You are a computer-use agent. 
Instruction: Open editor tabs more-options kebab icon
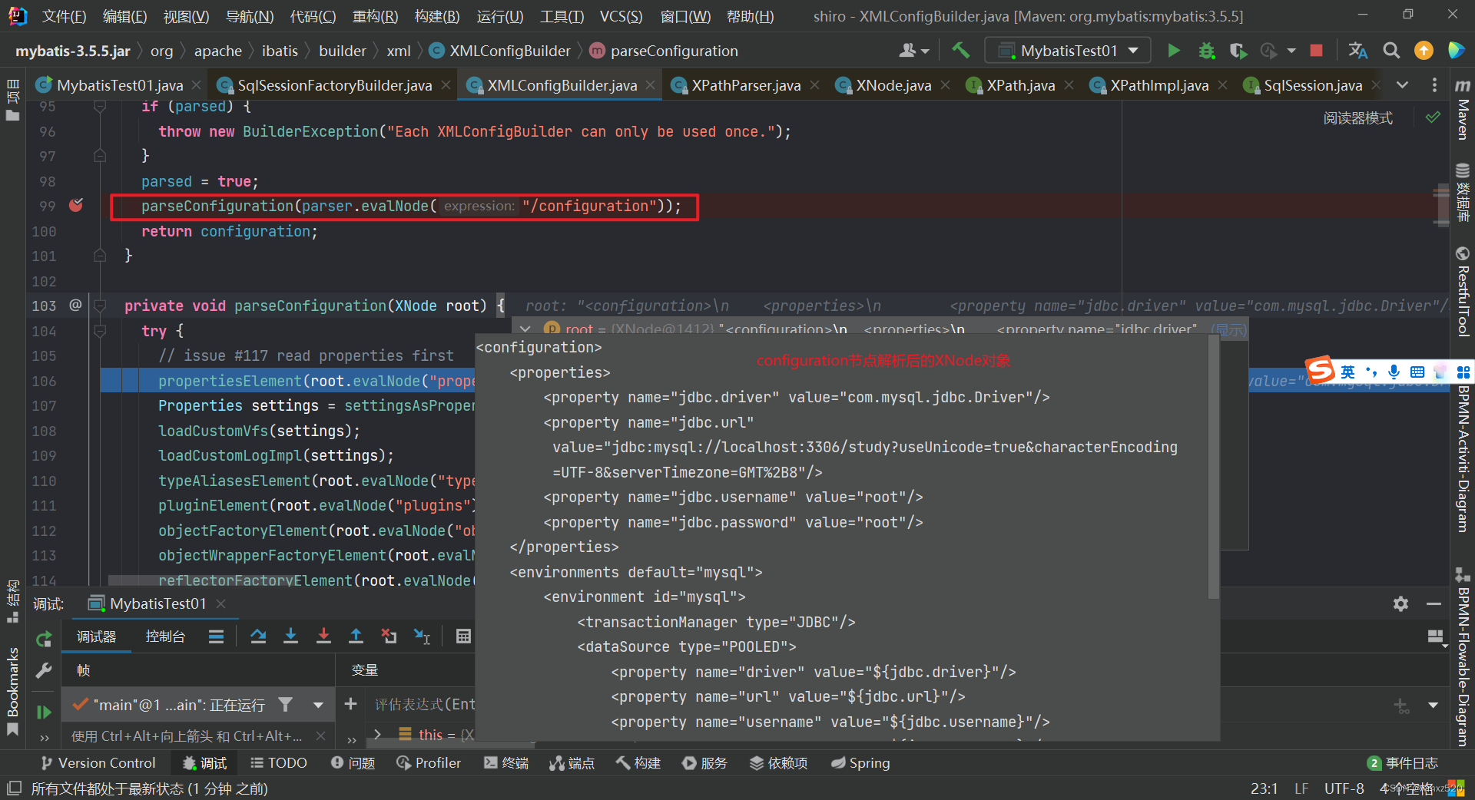coord(1434,85)
